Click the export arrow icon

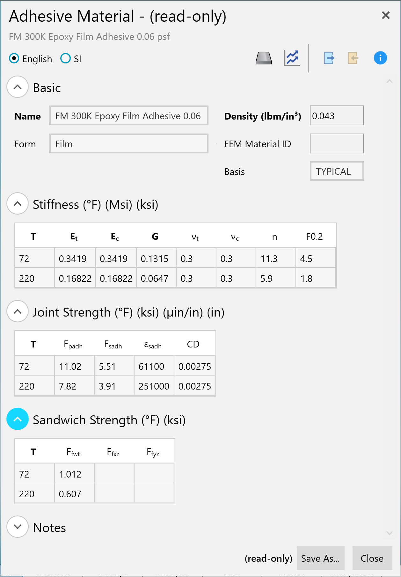point(329,58)
